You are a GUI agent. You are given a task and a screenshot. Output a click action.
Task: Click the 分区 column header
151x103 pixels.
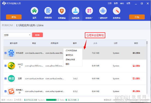click(x=116, y=43)
